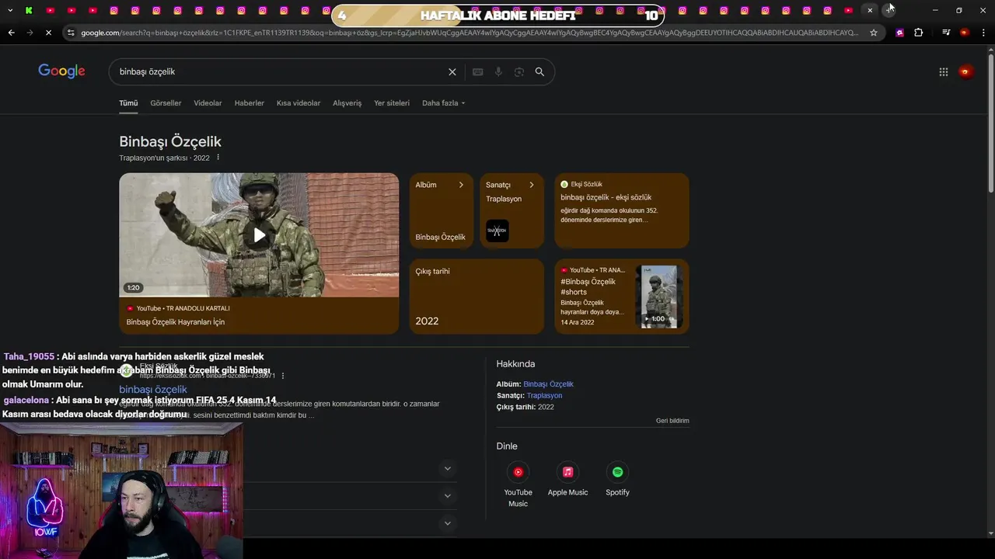Open the browser tab search chevron
The width and height of the screenshot is (995, 559).
coord(11,10)
